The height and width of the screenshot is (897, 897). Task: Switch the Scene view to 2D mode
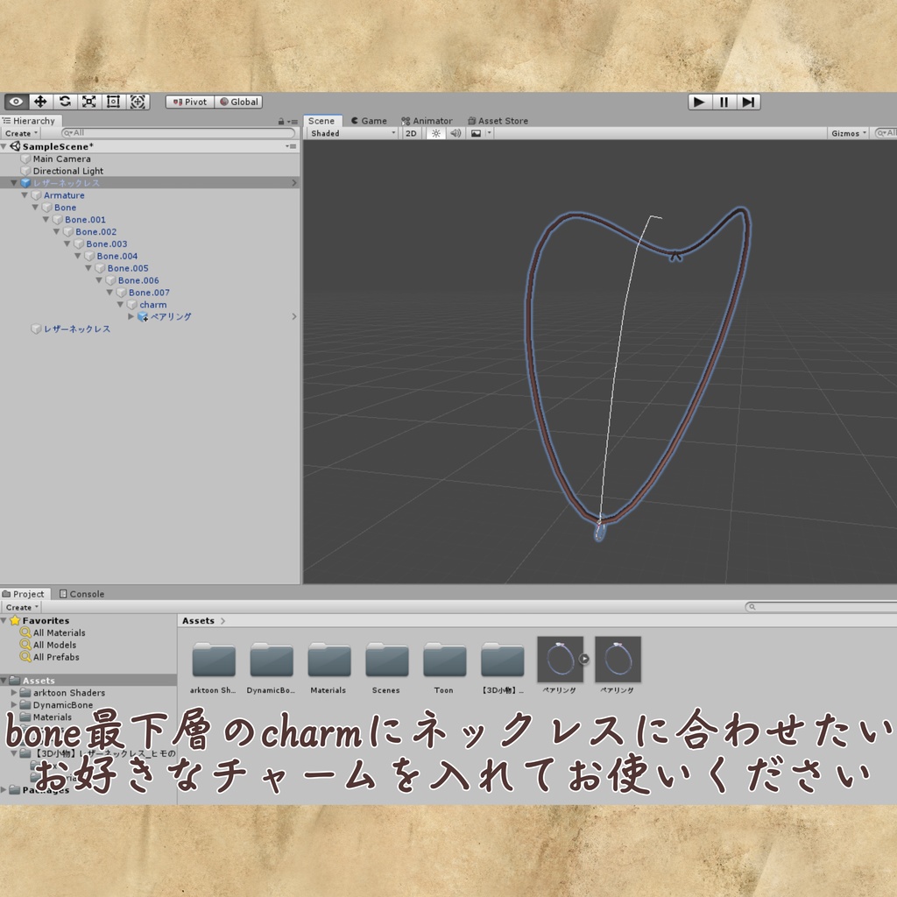click(411, 133)
